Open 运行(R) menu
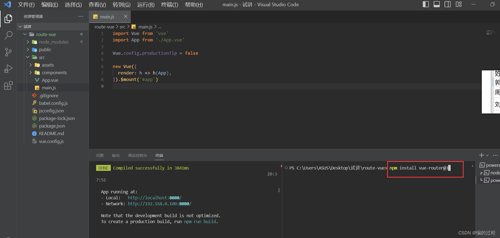Image resolution: width=500 pixels, height=238 pixels. click(x=146, y=5)
